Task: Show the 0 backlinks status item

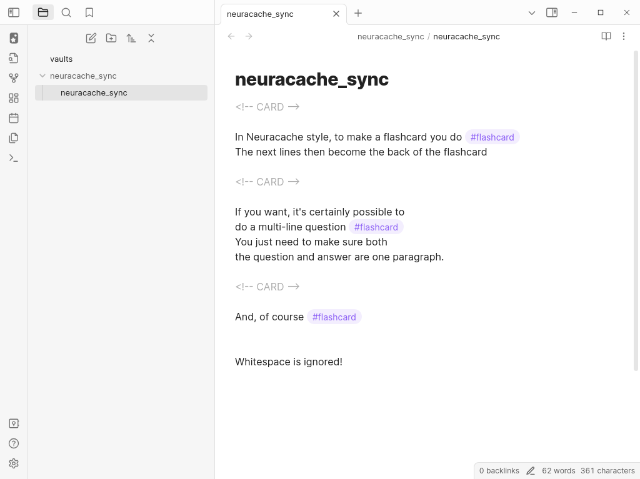Action: (x=499, y=470)
